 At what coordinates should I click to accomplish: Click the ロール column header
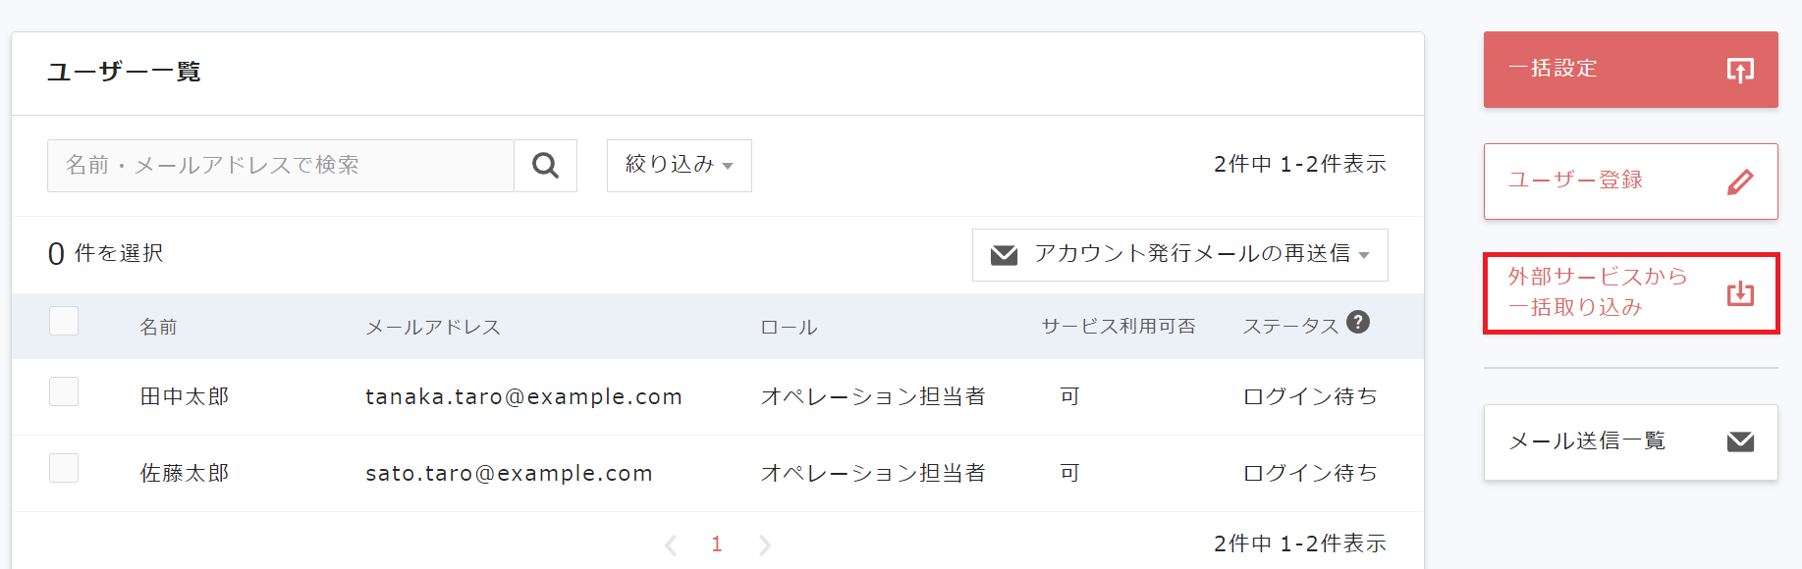tap(789, 327)
